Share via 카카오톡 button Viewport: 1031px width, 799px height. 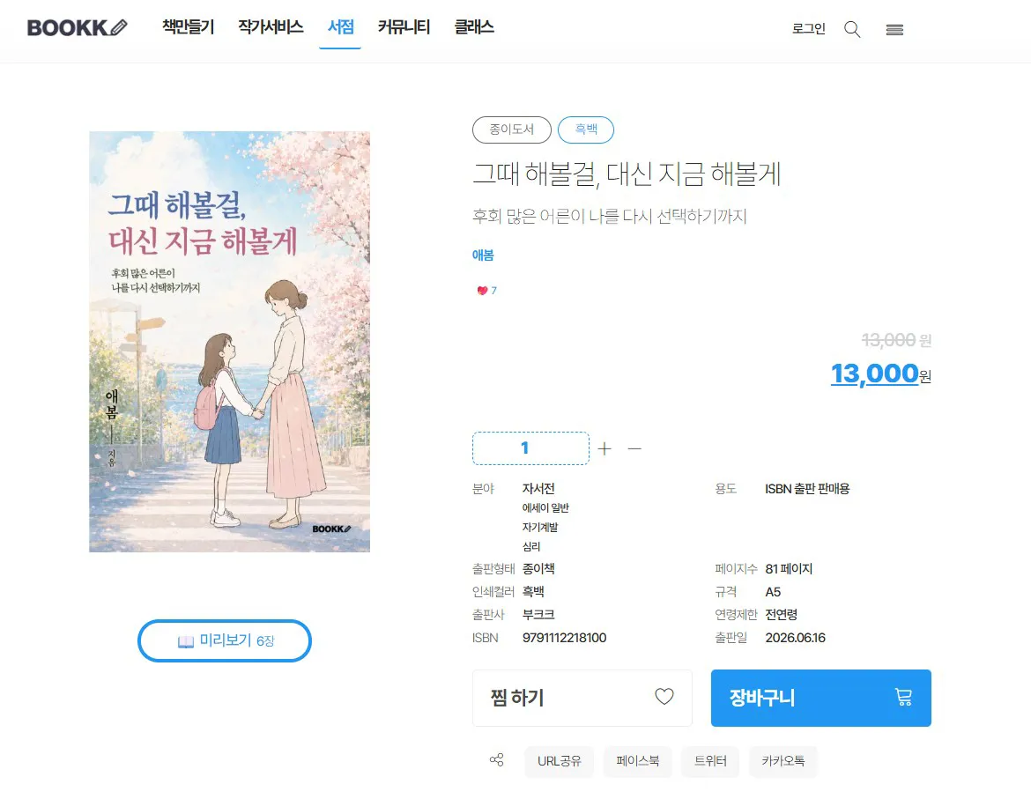783,761
